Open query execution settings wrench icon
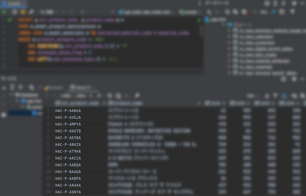The image size is (306, 196). (31, 12)
